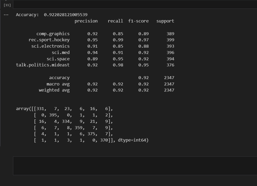Open the output actions ellipsis menu
The width and height of the screenshot is (257, 186).
[x=6, y=15]
